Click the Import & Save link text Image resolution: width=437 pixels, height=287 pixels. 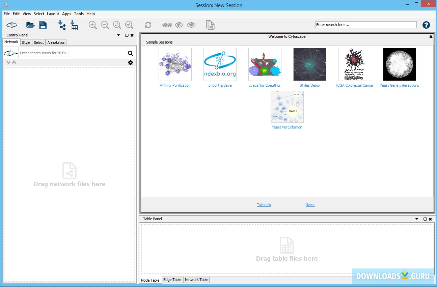[x=220, y=85]
